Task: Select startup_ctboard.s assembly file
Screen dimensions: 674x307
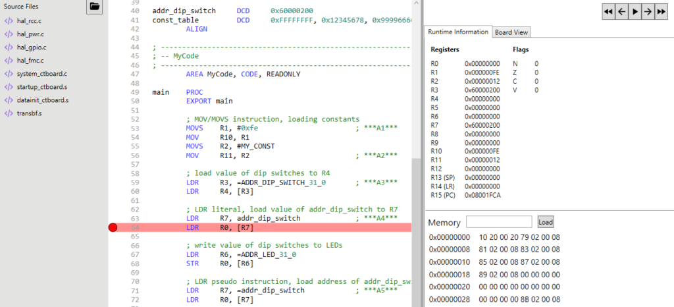Action: (42, 87)
